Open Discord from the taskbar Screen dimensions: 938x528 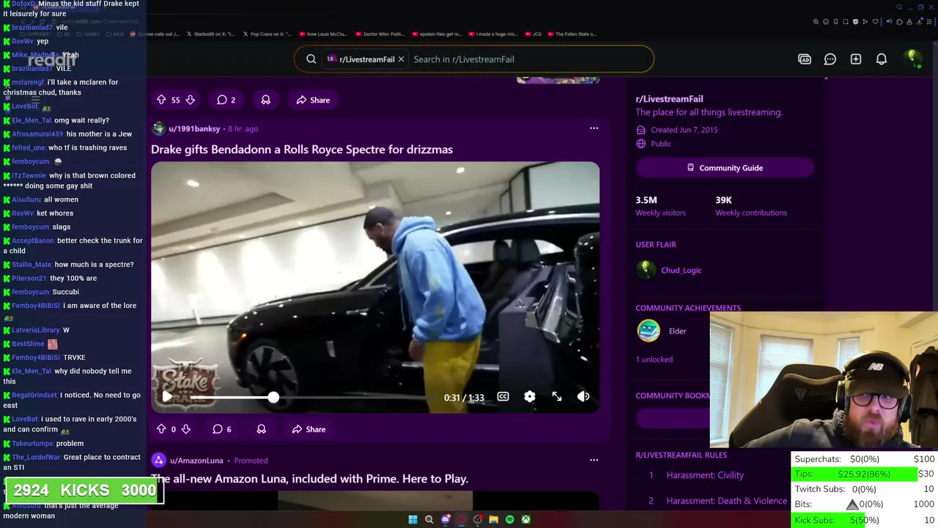445,519
